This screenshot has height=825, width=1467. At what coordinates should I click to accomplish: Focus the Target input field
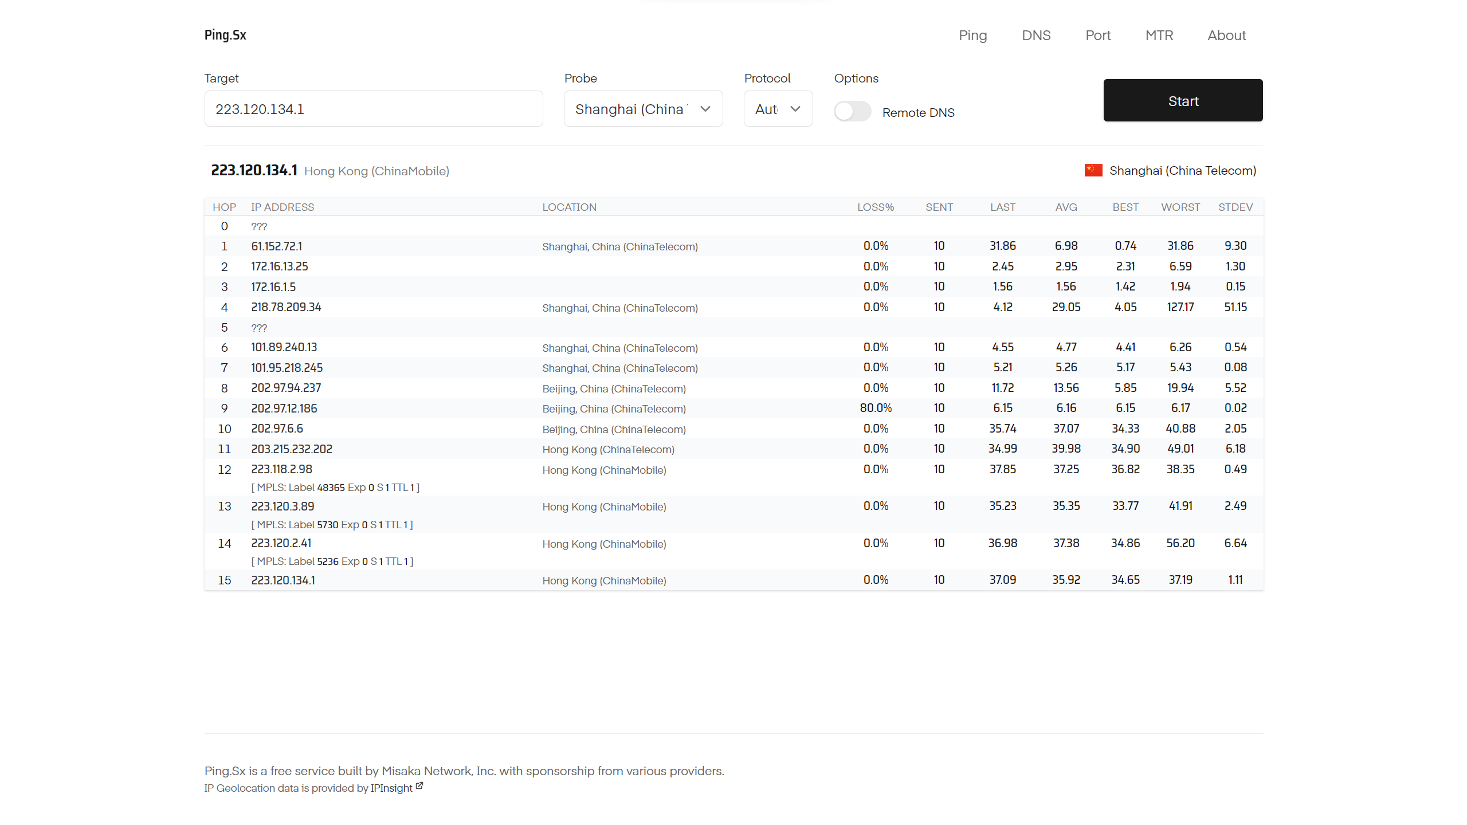click(373, 109)
